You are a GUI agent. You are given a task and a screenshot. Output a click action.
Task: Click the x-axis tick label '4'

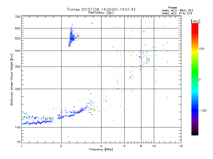click(x=101, y=146)
